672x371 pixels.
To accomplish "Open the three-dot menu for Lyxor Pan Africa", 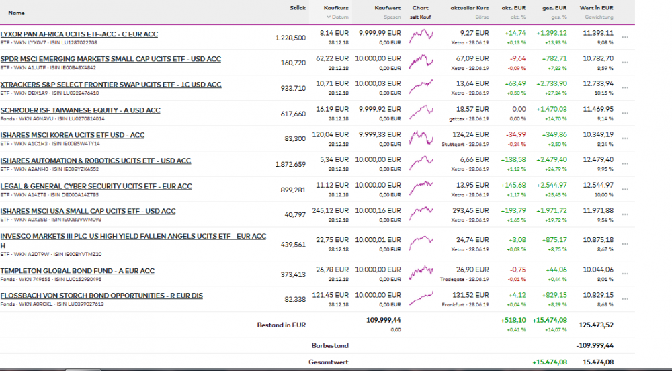I will click(626, 37).
